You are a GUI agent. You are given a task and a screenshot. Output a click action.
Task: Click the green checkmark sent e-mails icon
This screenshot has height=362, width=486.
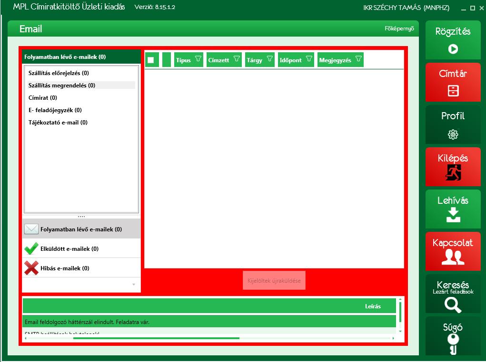[31, 248]
